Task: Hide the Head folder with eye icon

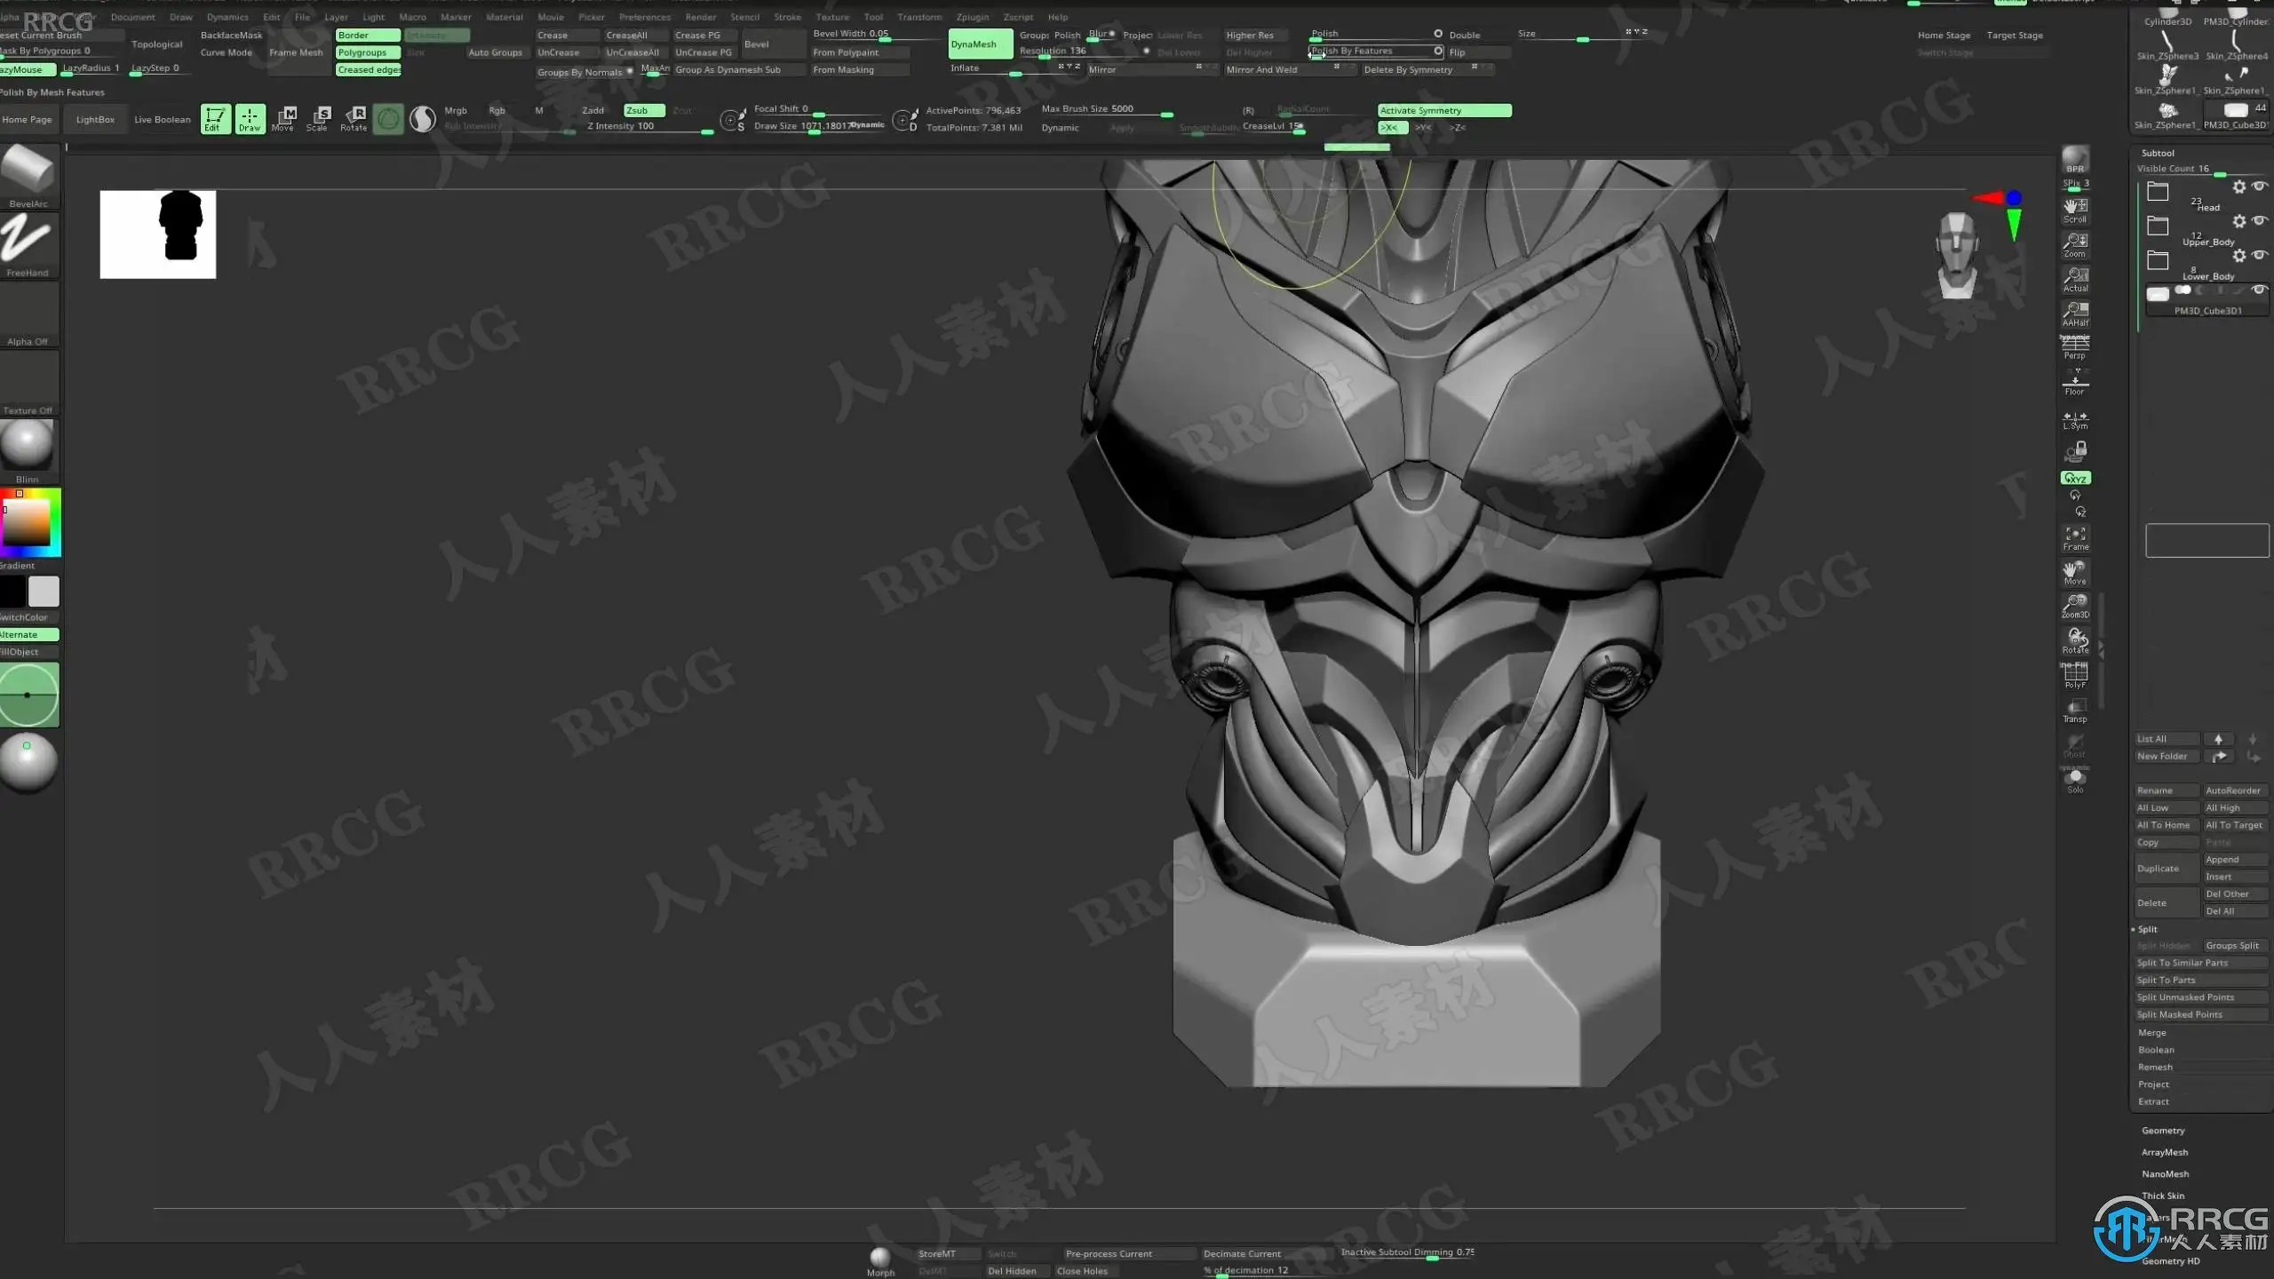Action: coord(2259,187)
